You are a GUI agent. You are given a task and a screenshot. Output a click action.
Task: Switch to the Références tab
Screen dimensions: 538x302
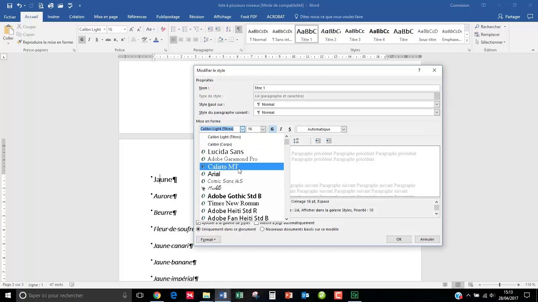click(x=137, y=17)
